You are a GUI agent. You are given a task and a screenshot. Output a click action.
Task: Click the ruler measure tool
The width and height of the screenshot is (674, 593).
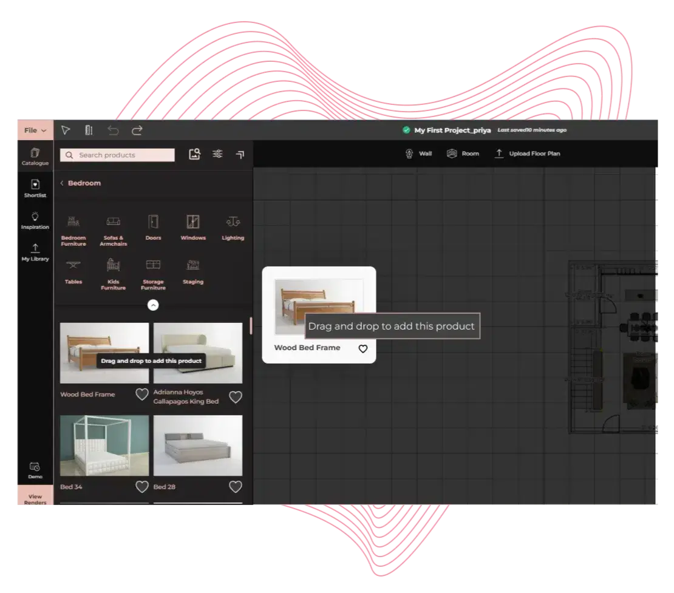[x=89, y=130]
